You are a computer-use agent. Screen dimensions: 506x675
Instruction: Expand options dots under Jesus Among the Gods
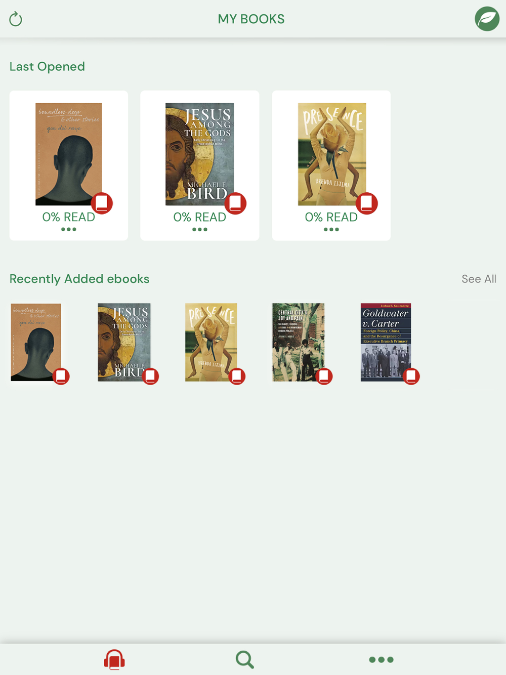tap(200, 229)
